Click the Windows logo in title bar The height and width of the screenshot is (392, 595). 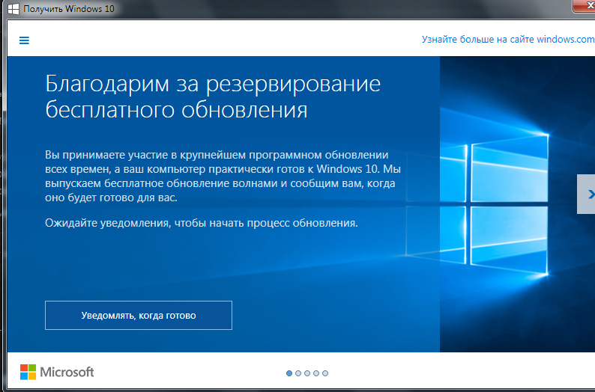click(x=13, y=9)
